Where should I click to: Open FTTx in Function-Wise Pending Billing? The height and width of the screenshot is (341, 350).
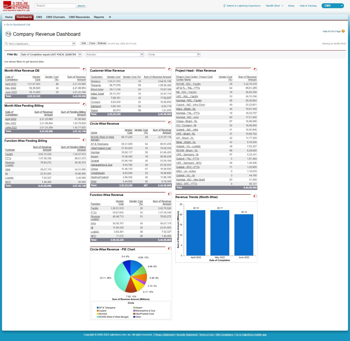coord(8,158)
